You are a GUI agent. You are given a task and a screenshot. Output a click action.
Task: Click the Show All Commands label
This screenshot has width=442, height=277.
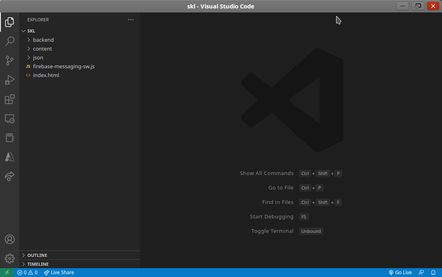point(266,173)
